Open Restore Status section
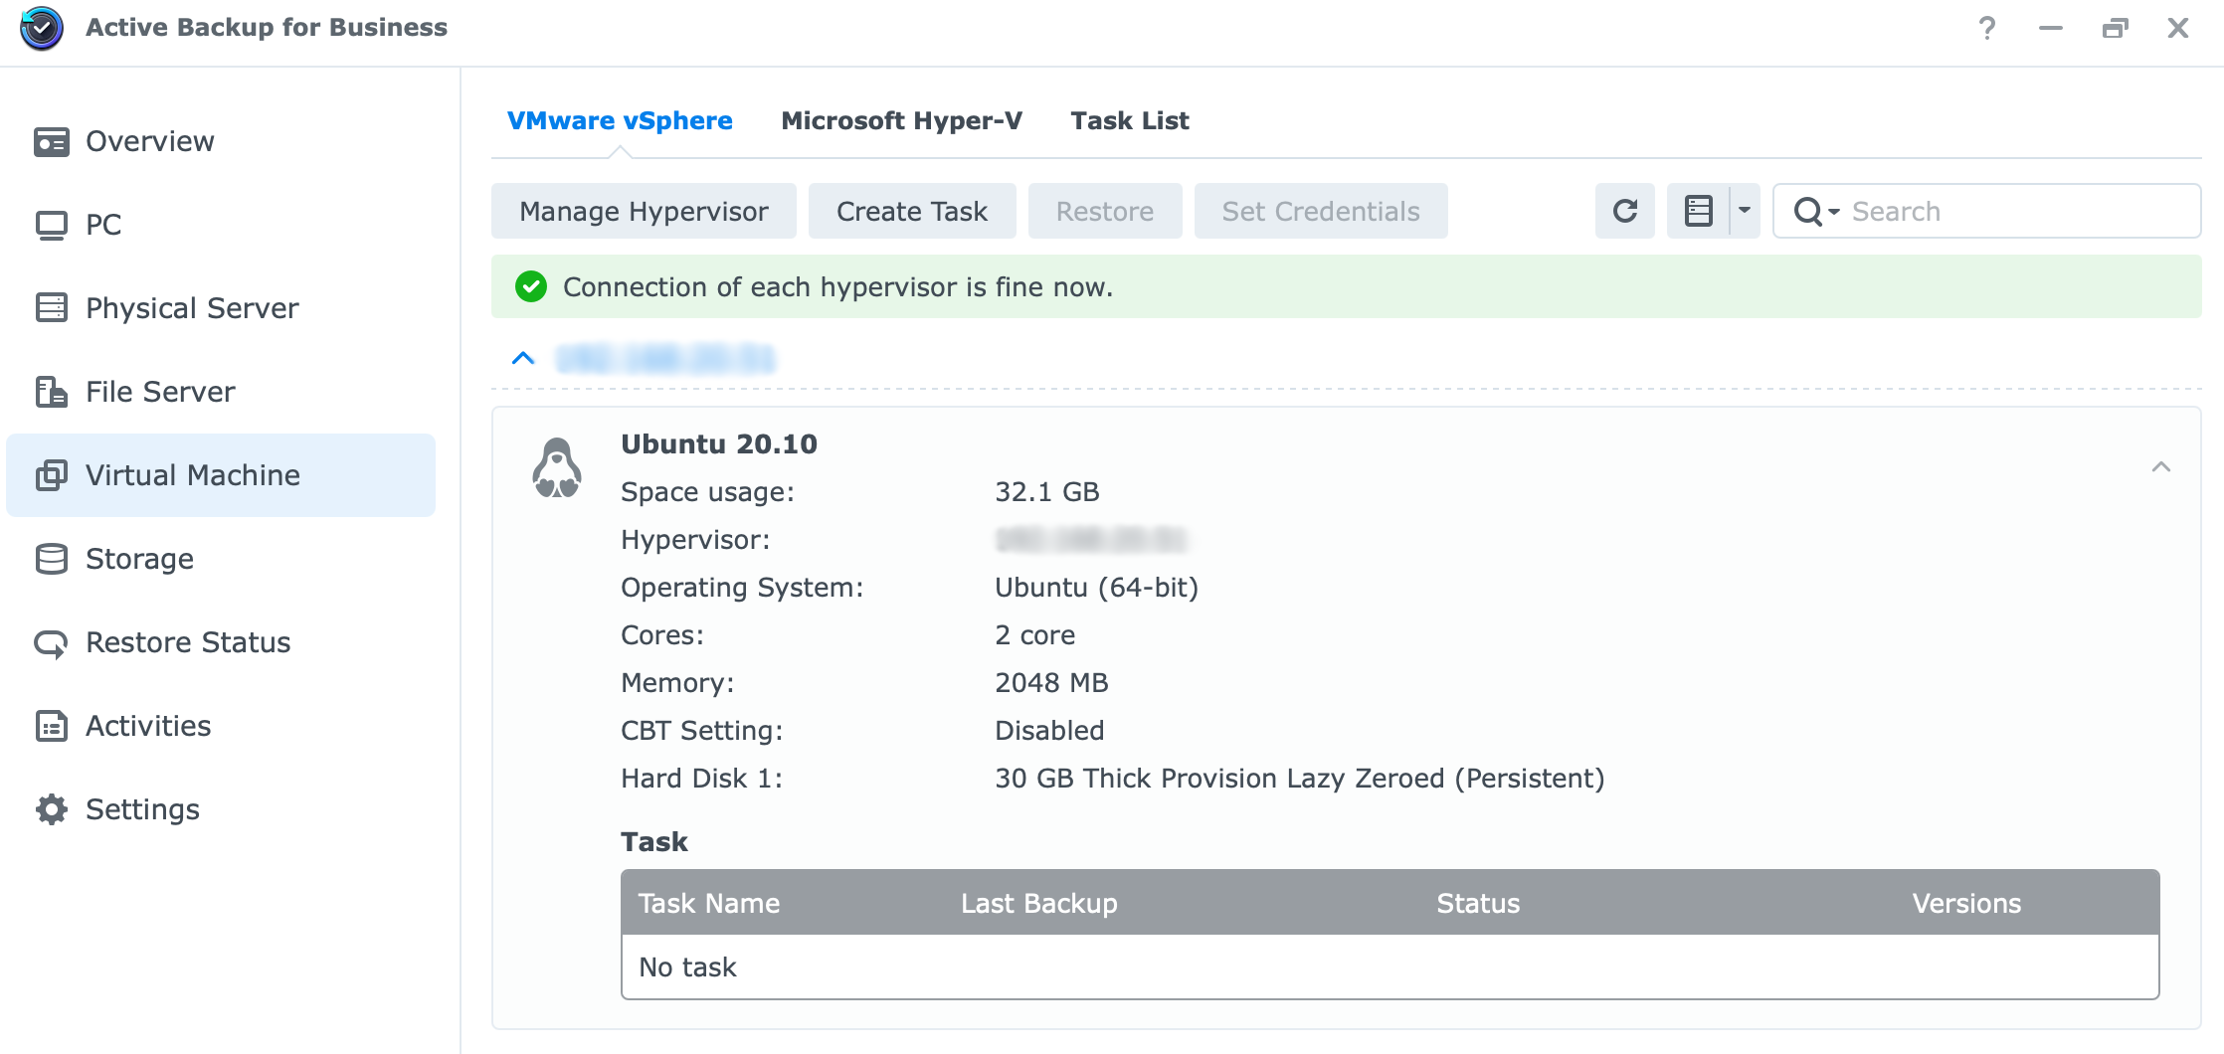The width and height of the screenshot is (2224, 1054). (x=221, y=642)
